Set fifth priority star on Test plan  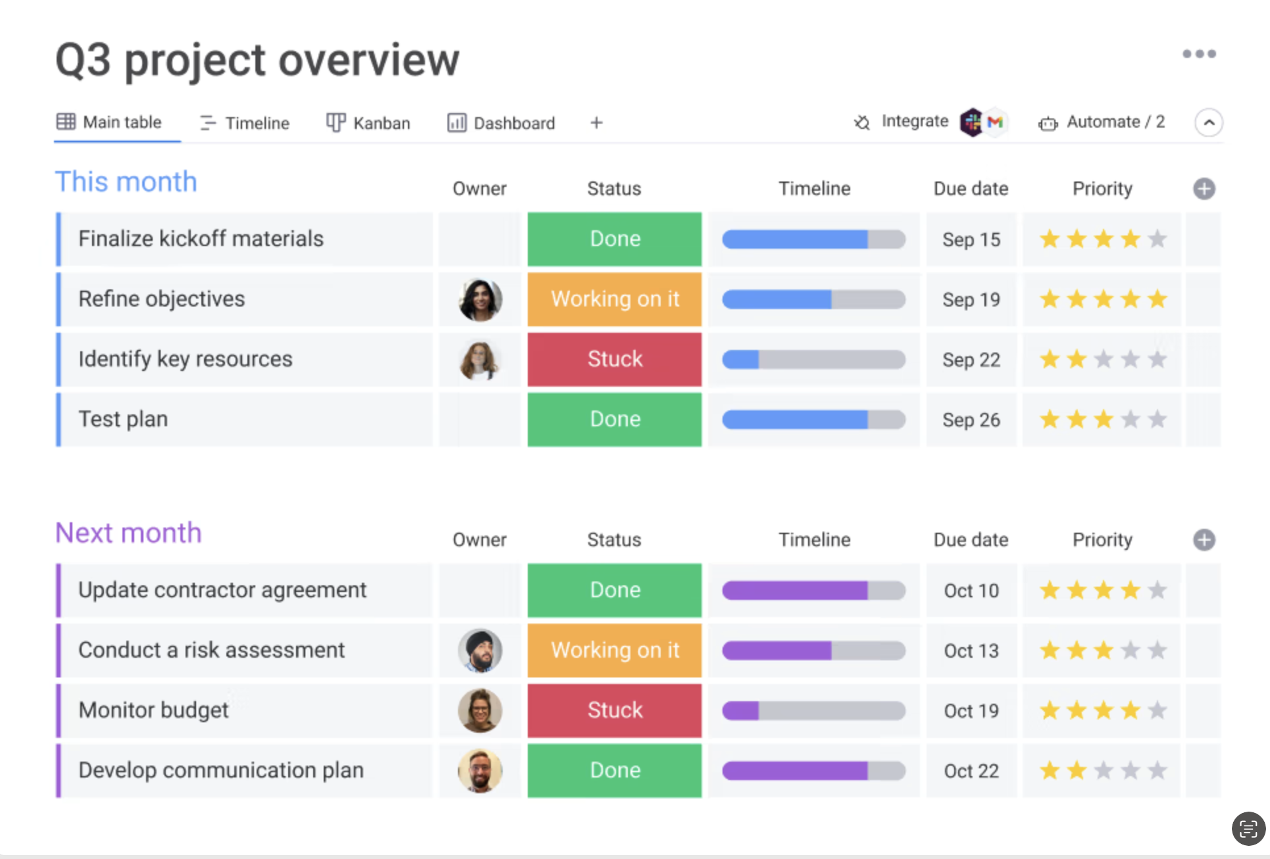(x=1157, y=420)
